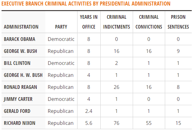Select the Bill Clinton row label

17,63
